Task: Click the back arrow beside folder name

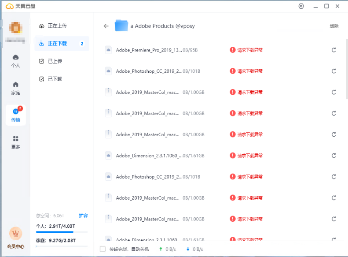Action: [106, 26]
